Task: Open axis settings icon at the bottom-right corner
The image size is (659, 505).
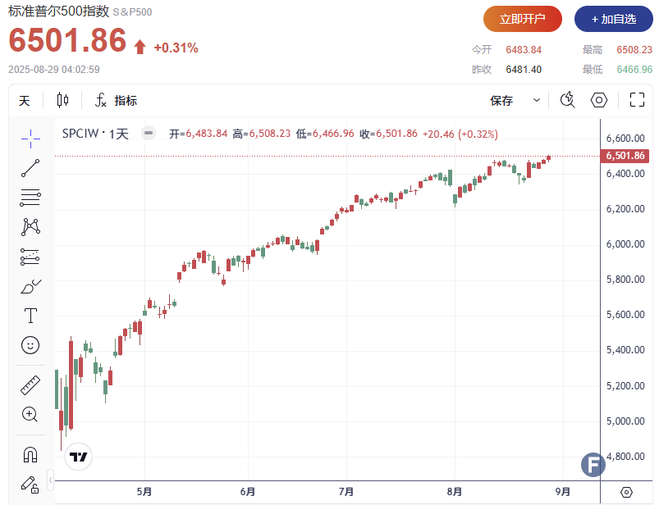Action: [626, 492]
